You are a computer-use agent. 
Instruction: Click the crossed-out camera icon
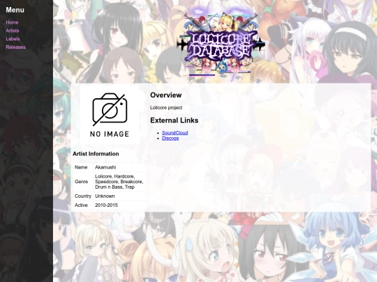click(110, 109)
